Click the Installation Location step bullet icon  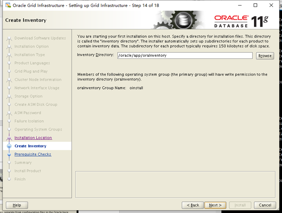(x=9, y=138)
